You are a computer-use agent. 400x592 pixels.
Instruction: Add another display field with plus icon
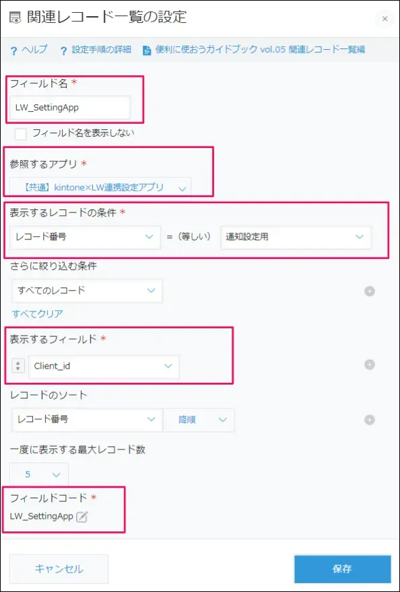click(x=370, y=365)
